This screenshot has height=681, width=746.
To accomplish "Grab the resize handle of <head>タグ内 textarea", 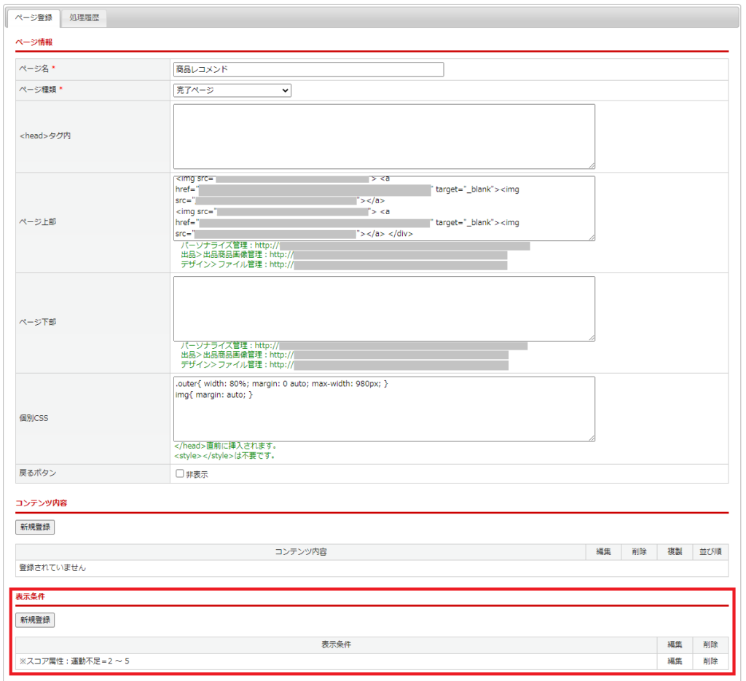I will 592,166.
